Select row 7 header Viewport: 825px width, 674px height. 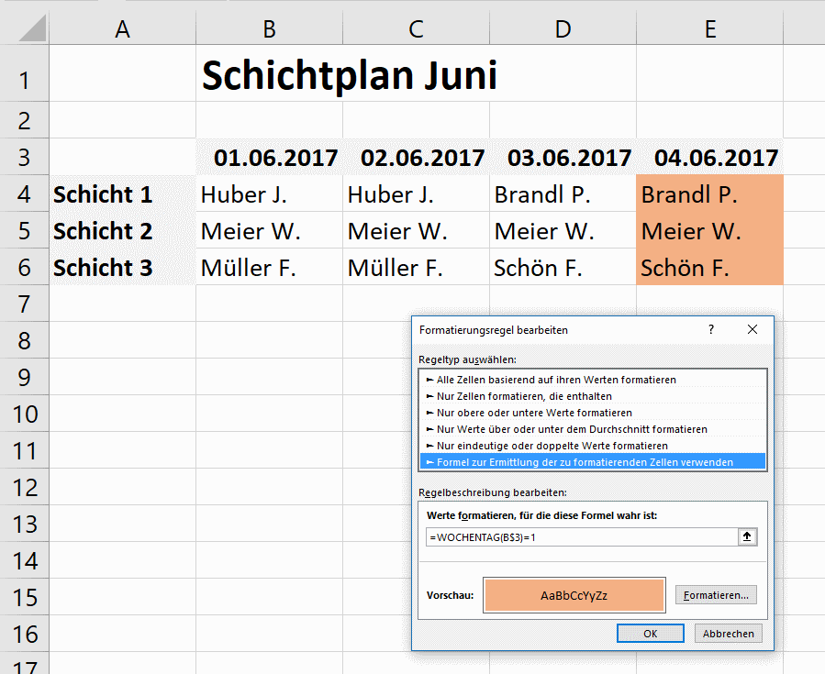[x=24, y=304]
